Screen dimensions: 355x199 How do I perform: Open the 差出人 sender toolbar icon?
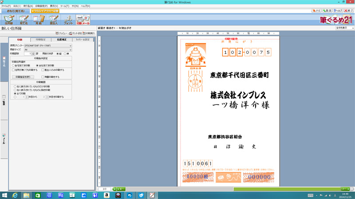click(54, 19)
